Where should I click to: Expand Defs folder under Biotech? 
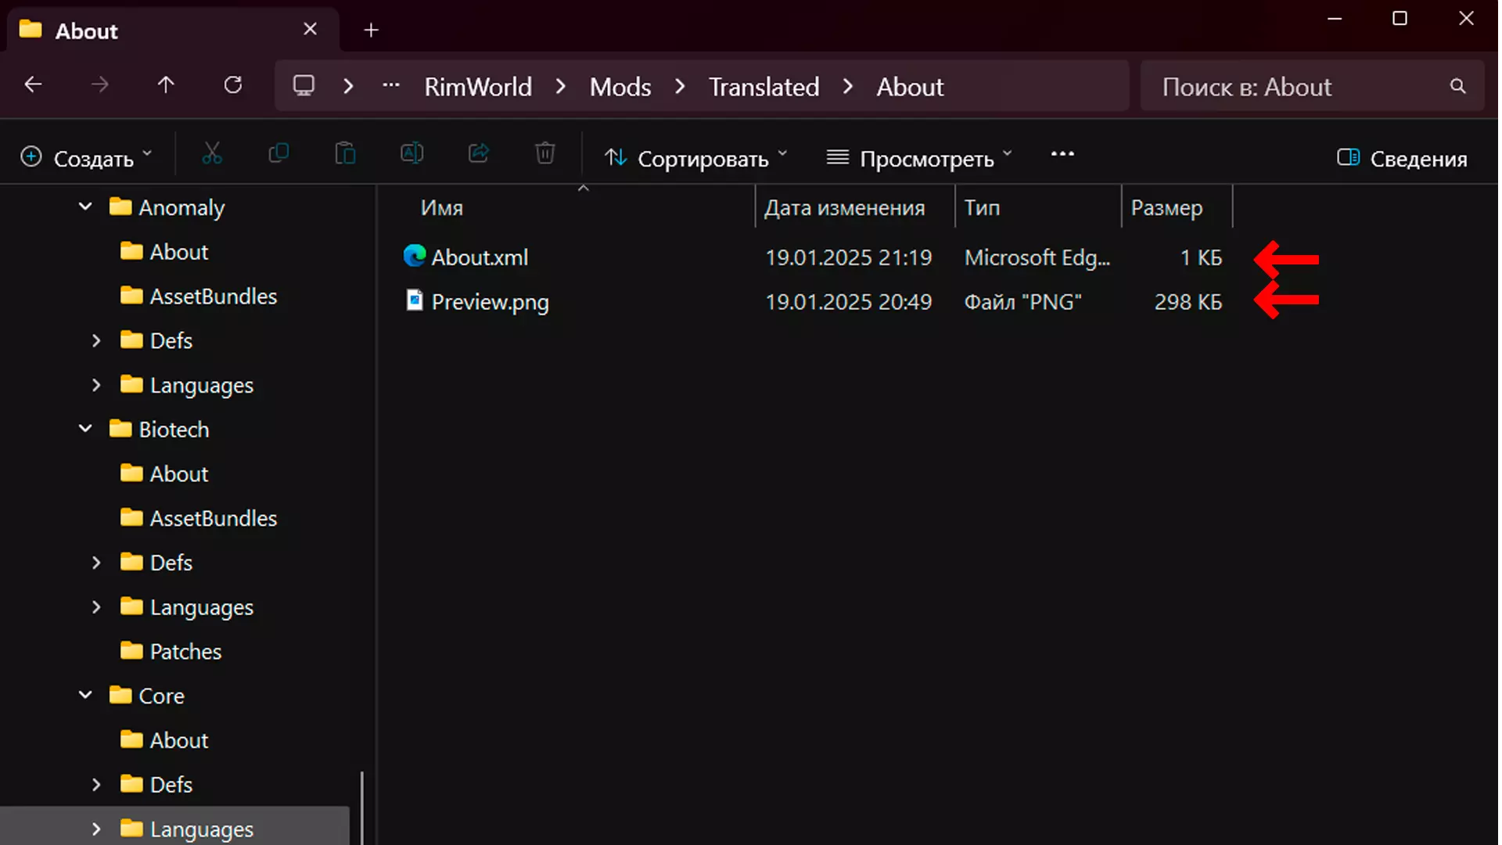(x=96, y=563)
